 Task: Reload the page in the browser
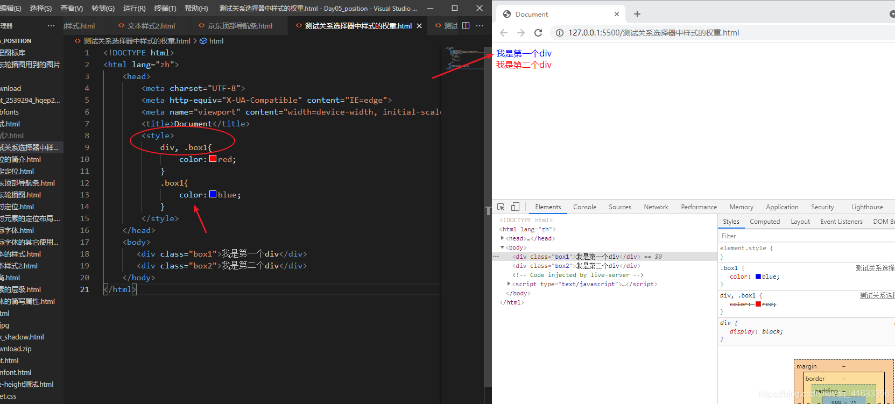538,33
